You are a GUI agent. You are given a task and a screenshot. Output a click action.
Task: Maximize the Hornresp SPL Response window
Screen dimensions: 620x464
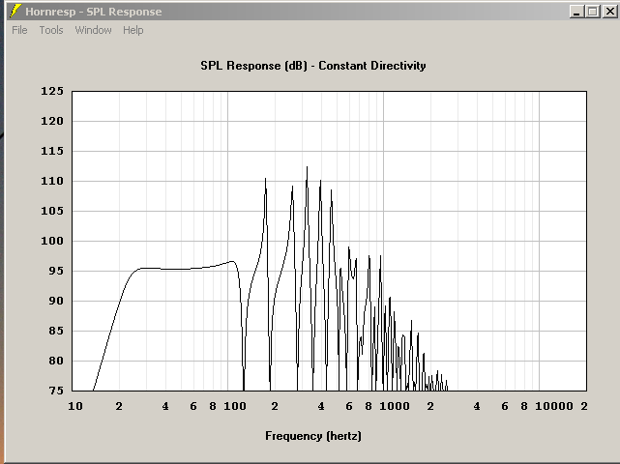592,12
